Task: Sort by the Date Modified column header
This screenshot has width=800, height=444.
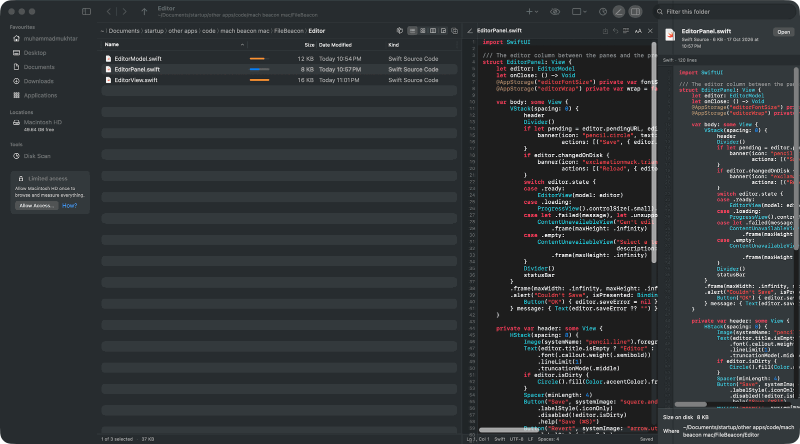Action: (335, 45)
